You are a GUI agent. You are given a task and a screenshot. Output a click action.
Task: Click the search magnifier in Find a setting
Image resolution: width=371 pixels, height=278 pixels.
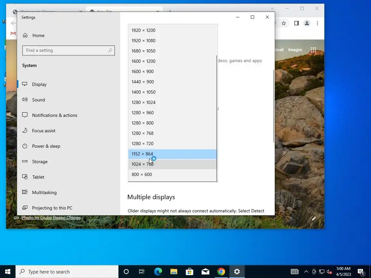coord(110,50)
